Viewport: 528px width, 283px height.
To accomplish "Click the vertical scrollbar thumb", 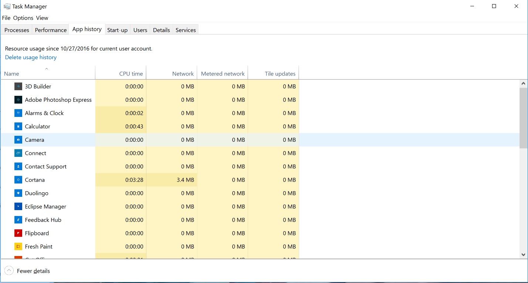I will click(x=523, y=118).
